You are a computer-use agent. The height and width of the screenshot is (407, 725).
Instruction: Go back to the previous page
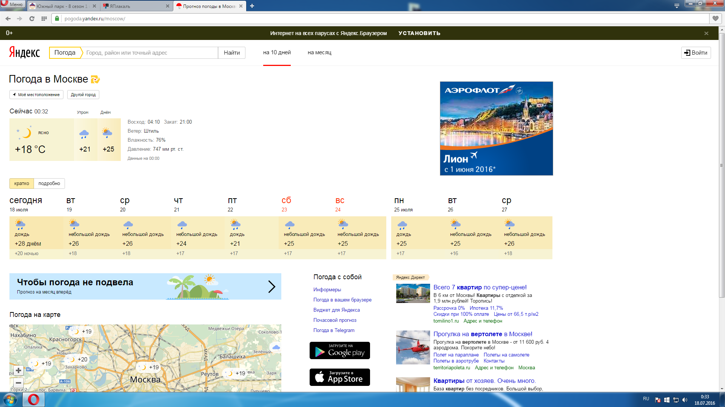tap(8, 18)
